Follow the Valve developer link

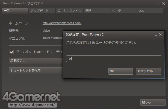pyautogui.click(x=46, y=31)
